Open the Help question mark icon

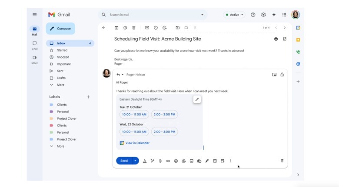point(253,15)
